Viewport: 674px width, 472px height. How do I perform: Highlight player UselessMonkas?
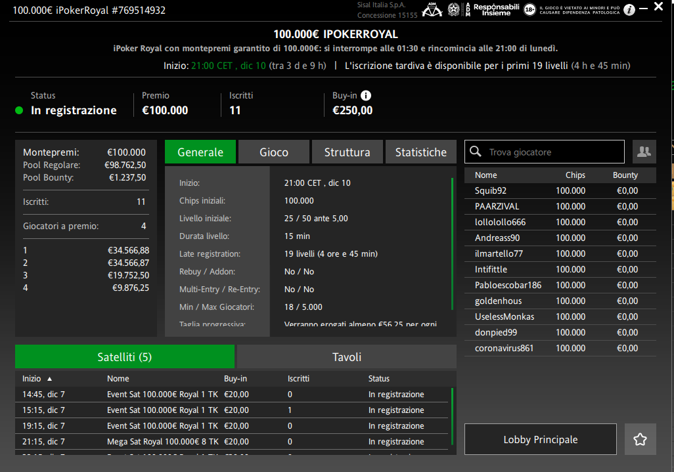point(560,317)
